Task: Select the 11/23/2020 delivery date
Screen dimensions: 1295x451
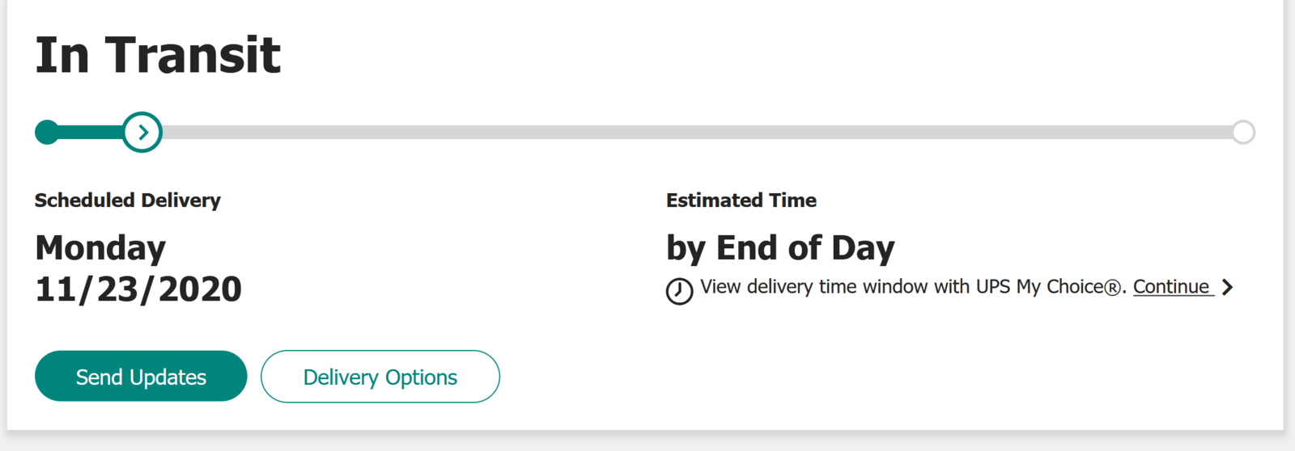Action: [138, 289]
